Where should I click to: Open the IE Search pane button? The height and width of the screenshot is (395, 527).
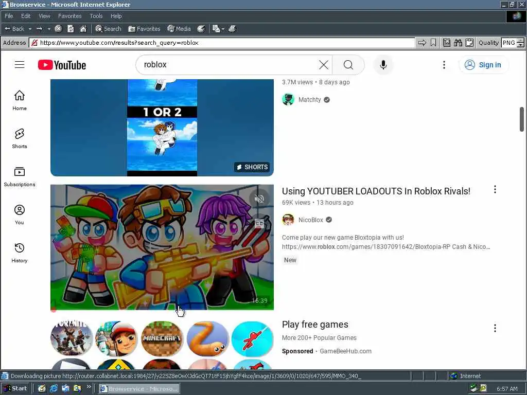click(108, 29)
